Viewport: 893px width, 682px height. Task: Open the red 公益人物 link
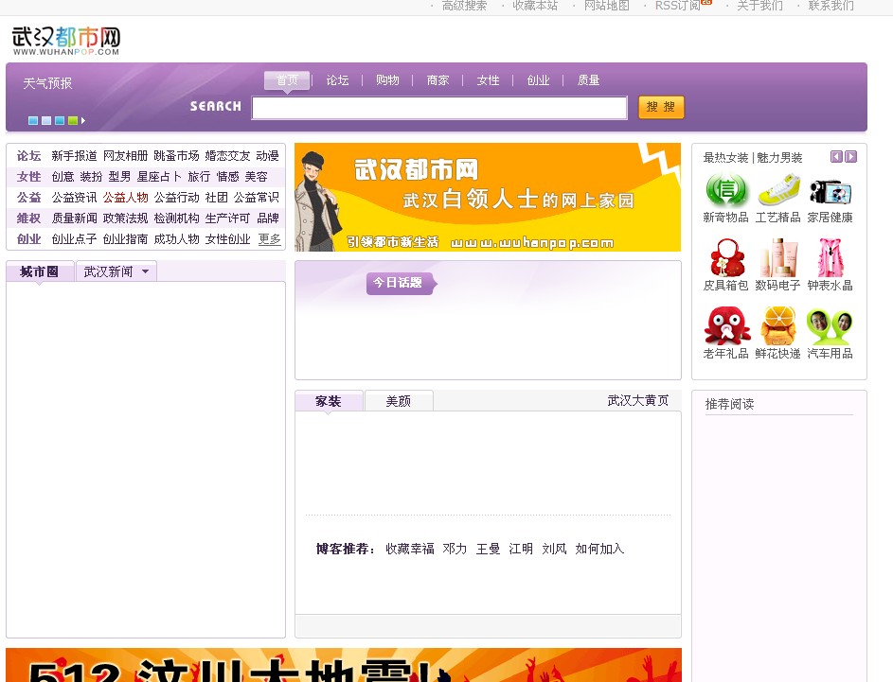(125, 198)
